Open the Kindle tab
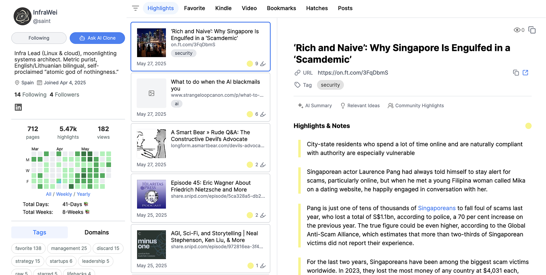 point(224,8)
